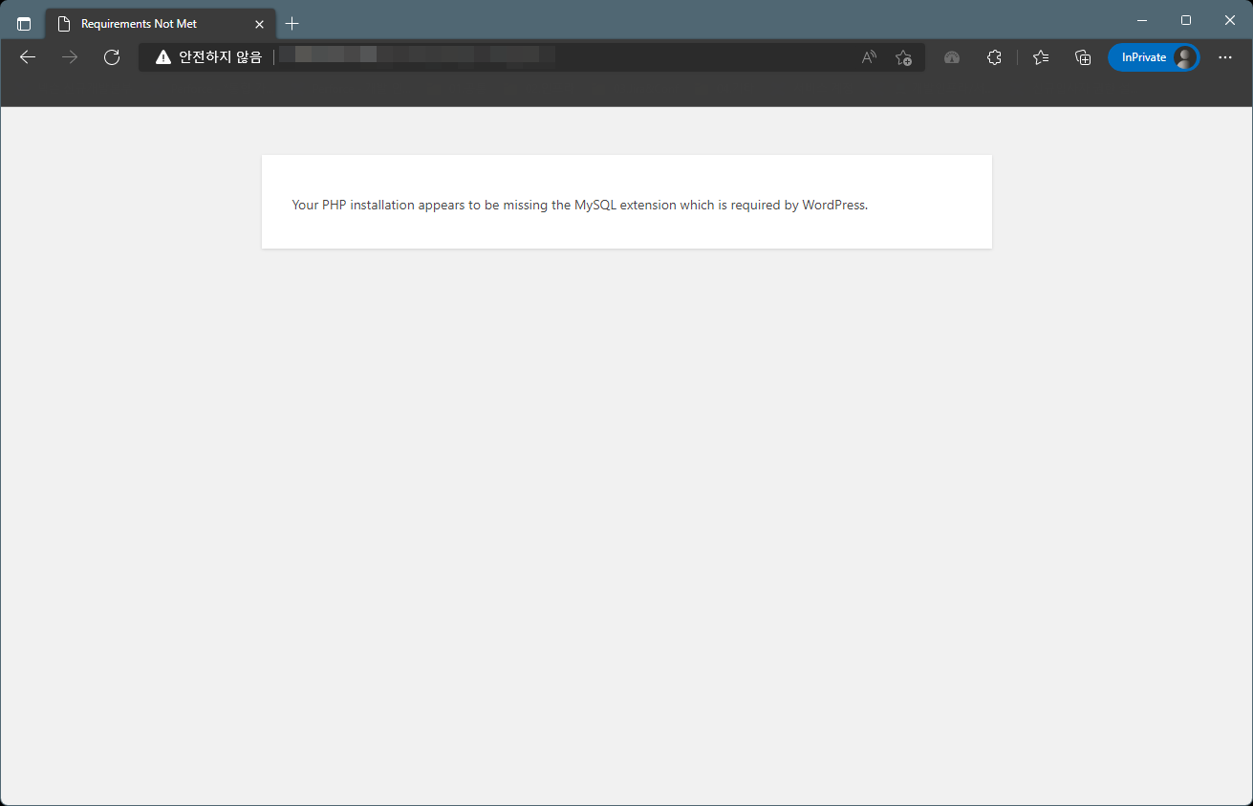The height and width of the screenshot is (806, 1253).
Task: Add this page to favorites
Action: [903, 57]
